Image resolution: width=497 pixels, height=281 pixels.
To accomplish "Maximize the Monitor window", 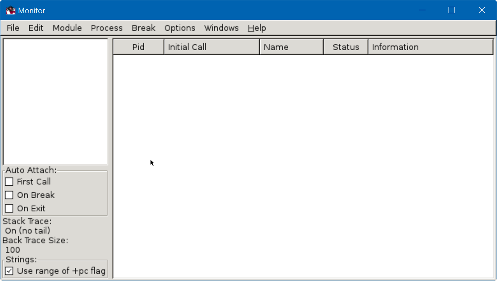I will [452, 10].
